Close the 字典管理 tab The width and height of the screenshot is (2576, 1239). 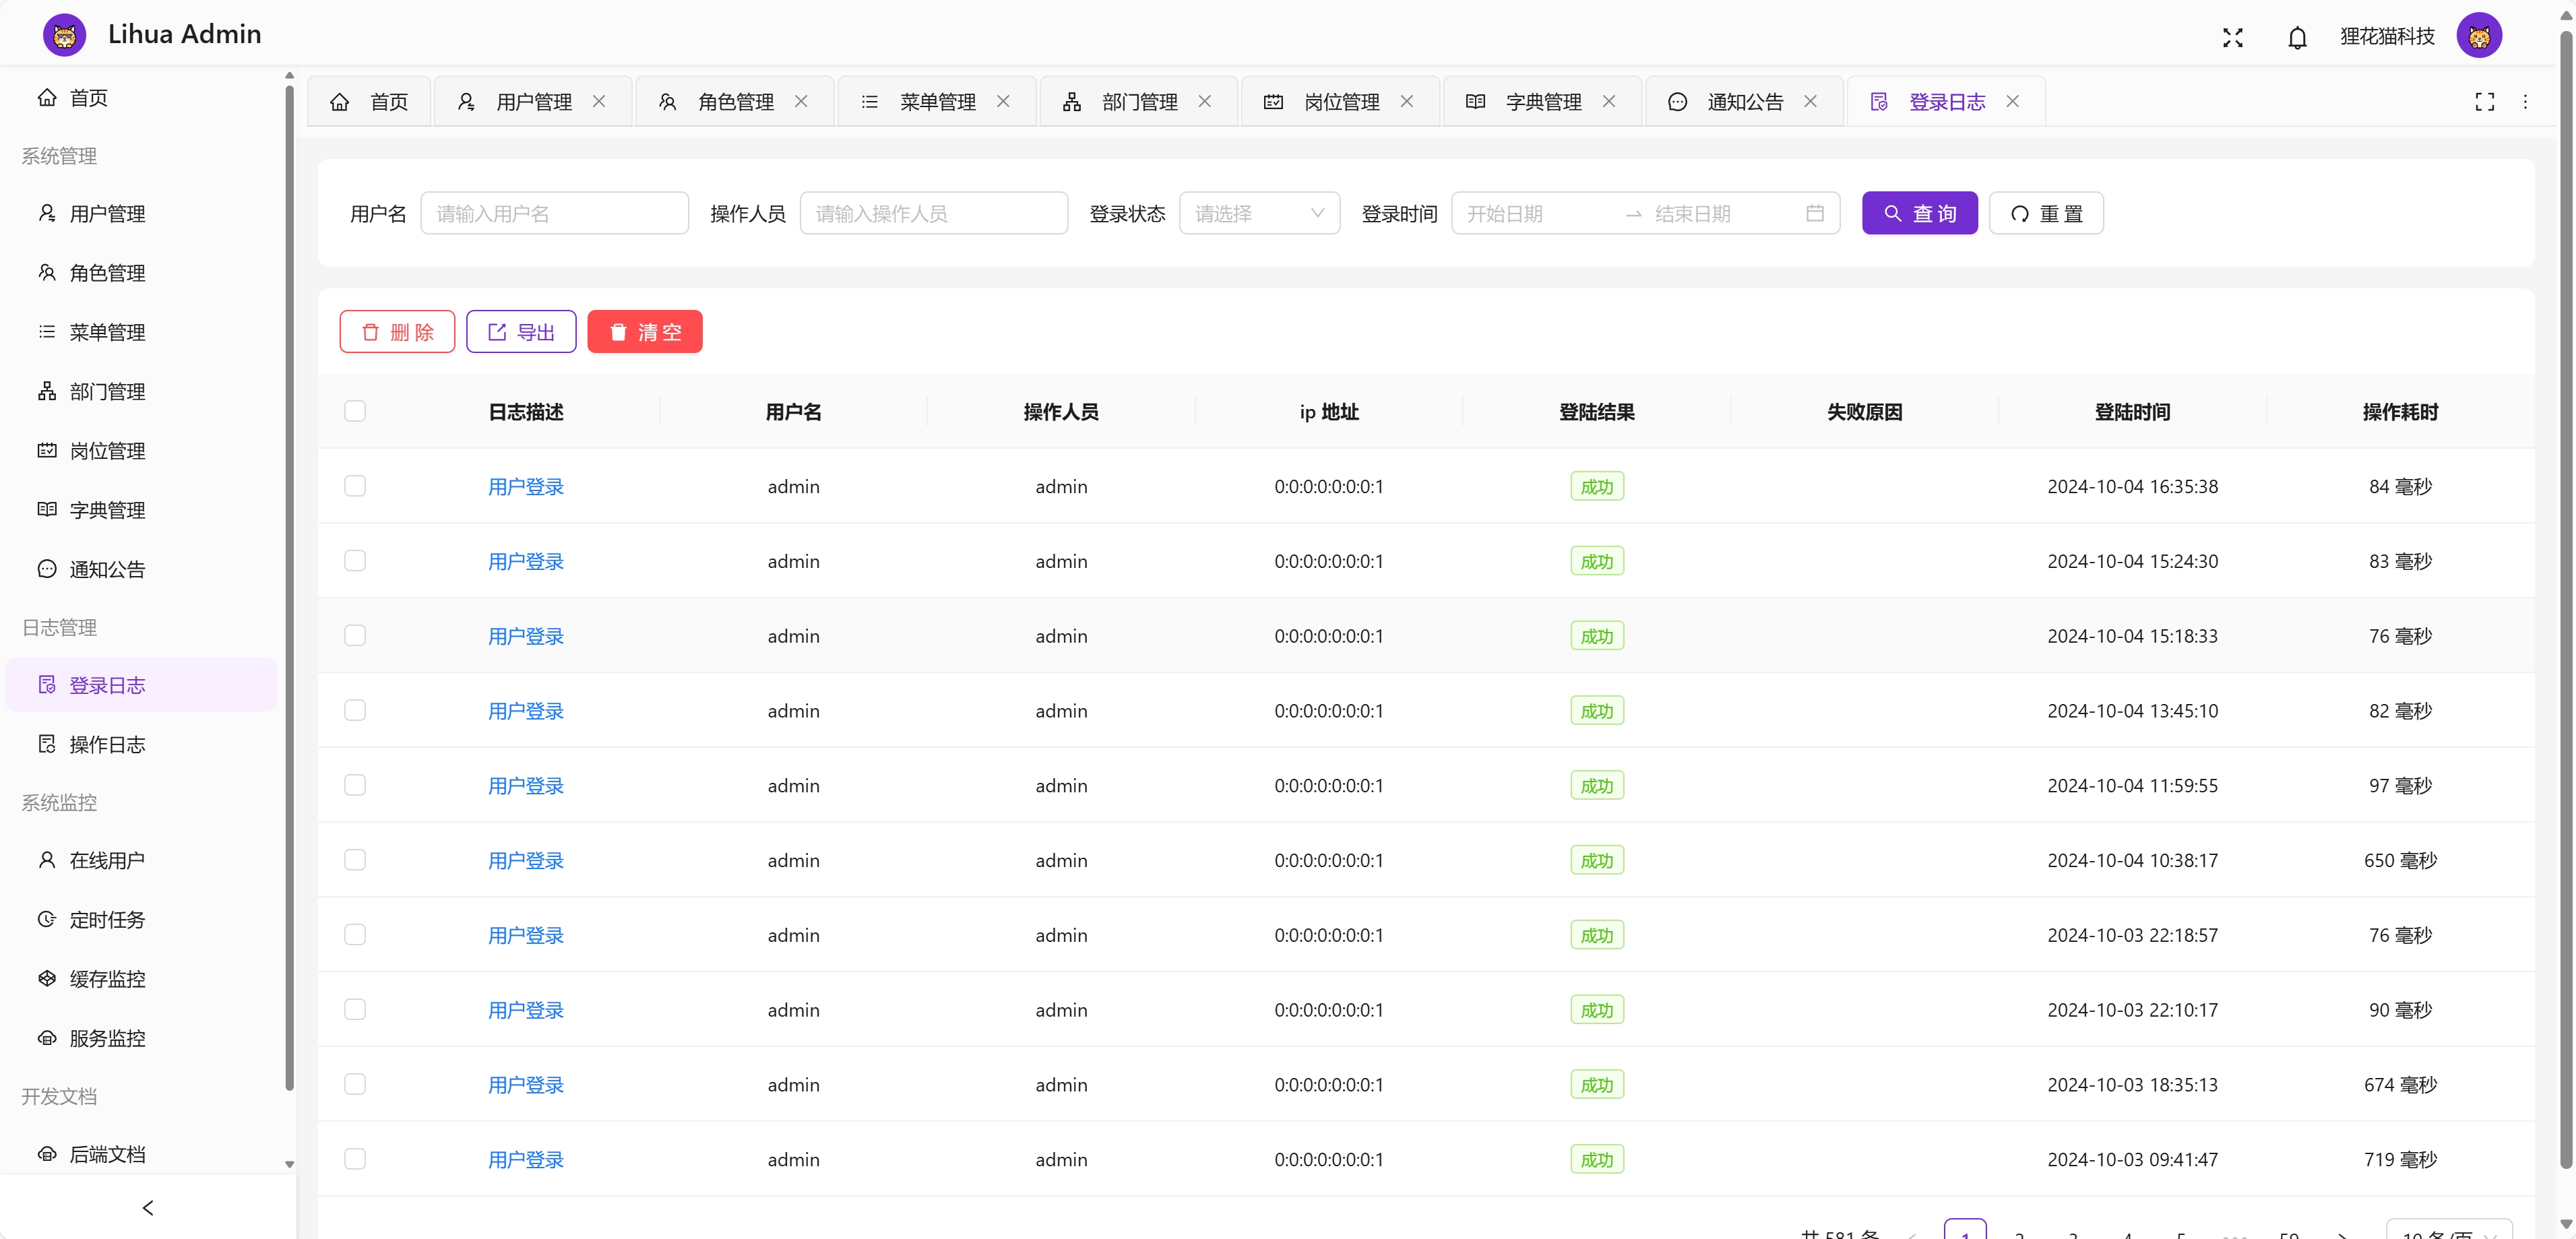coord(1609,101)
